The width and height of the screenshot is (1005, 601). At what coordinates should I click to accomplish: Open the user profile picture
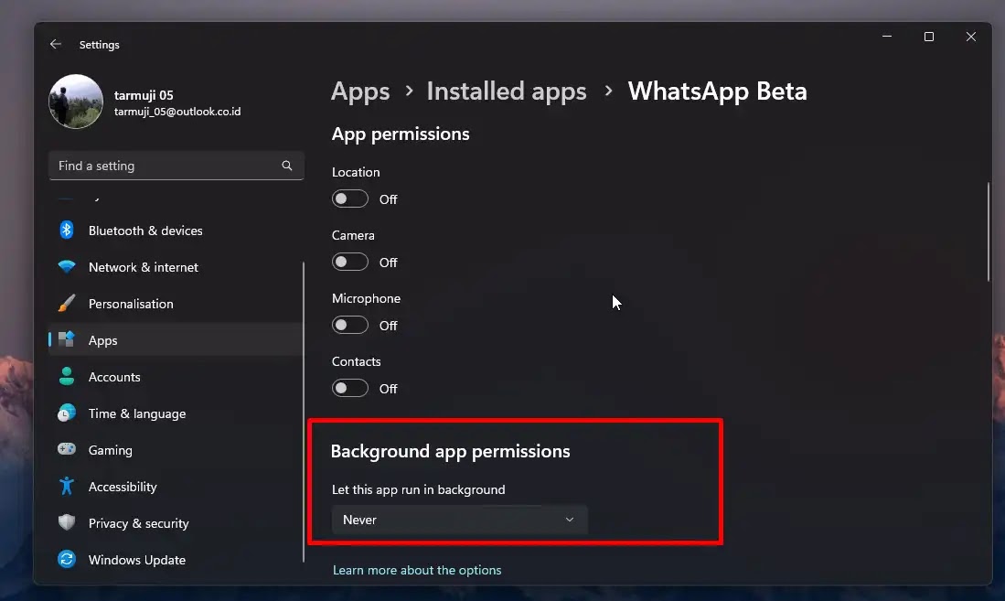[x=76, y=102]
